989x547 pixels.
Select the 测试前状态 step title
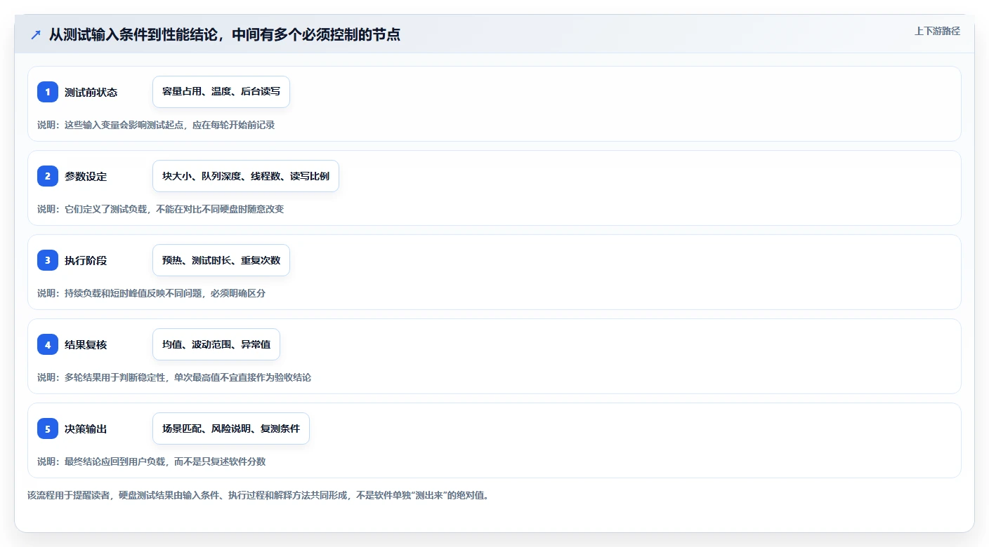pyautogui.click(x=91, y=93)
